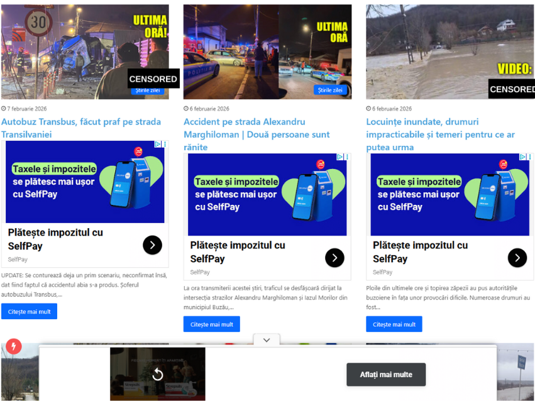The width and height of the screenshot is (535, 401).
Task: Open ad options menu on third SelfPay ad
Action: tap(529, 157)
